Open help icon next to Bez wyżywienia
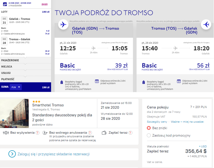 [x=37, y=133]
